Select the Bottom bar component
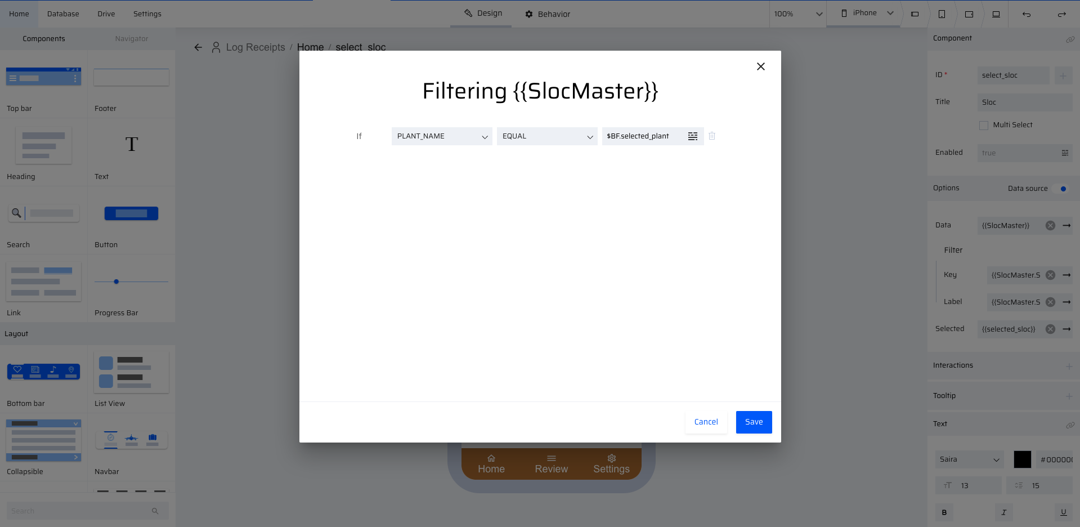1080x527 pixels. coord(44,379)
